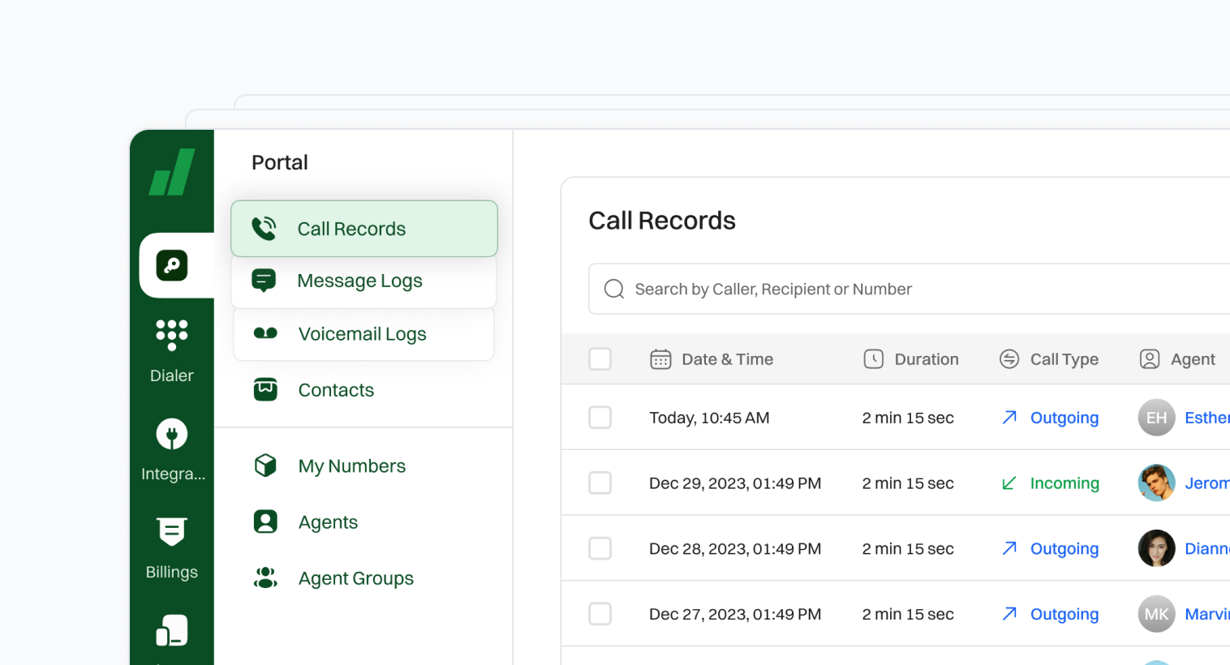Image resolution: width=1230 pixels, height=665 pixels.
Task: Sort by the Duration column header
Action: [926, 359]
